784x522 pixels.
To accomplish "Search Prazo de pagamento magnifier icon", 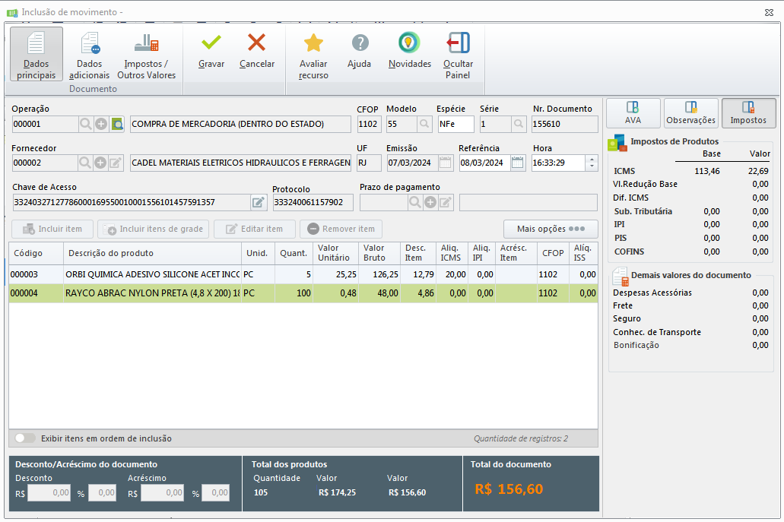I will click(x=415, y=202).
